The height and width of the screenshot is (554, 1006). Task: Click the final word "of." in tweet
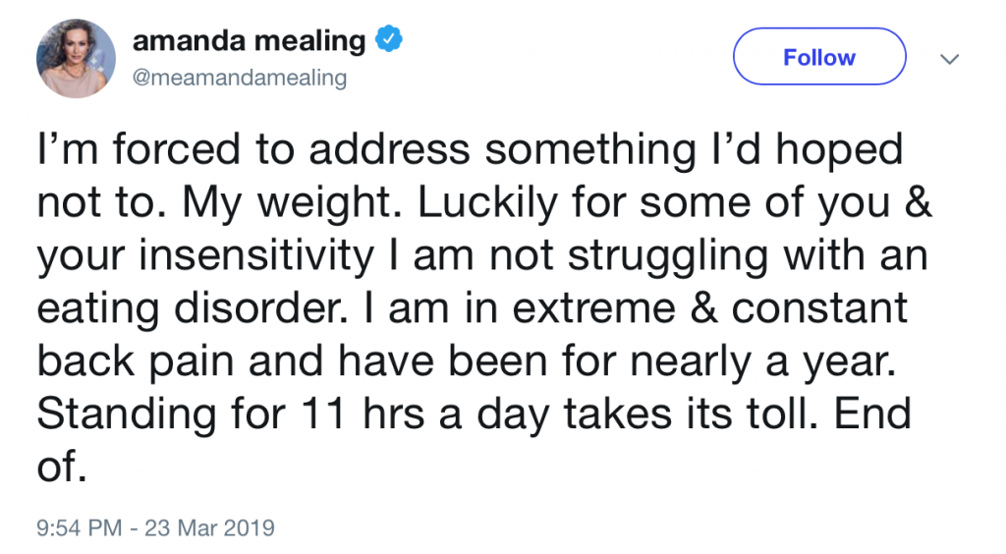56,466
